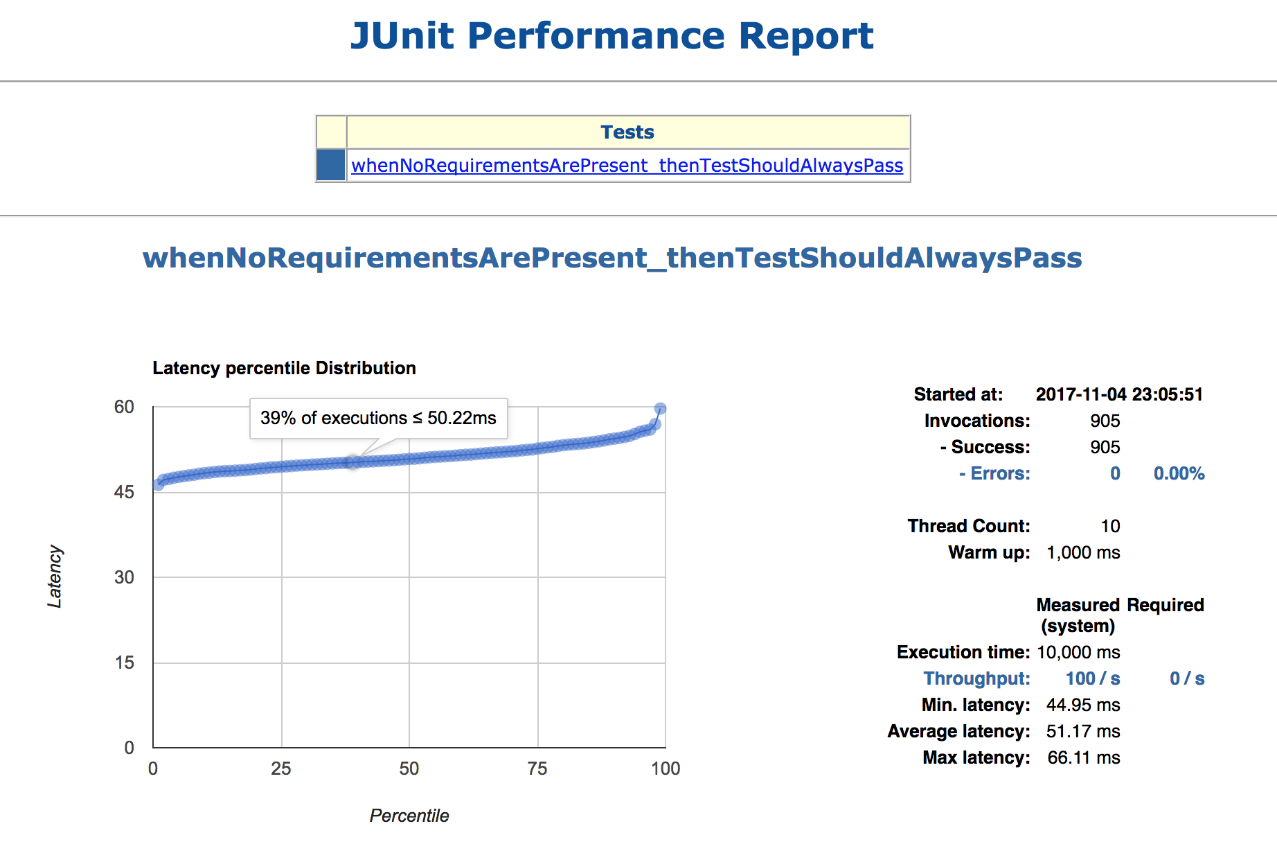
Task: Click the 'Tests' table header
Action: 627,132
